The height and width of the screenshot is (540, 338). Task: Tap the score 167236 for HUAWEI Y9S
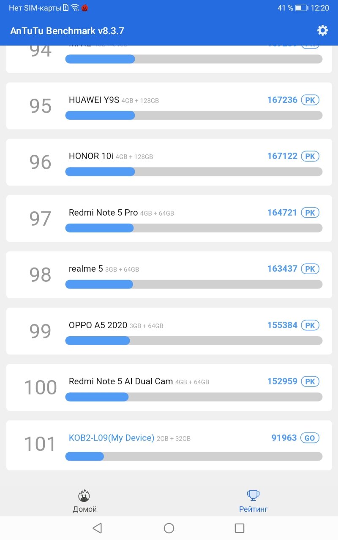click(282, 100)
